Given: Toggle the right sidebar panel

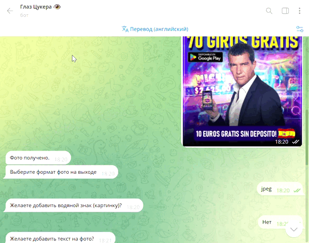Looking at the screenshot, I should point(285,11).
